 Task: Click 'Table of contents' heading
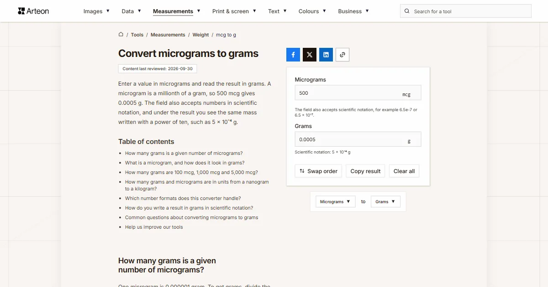146,142
